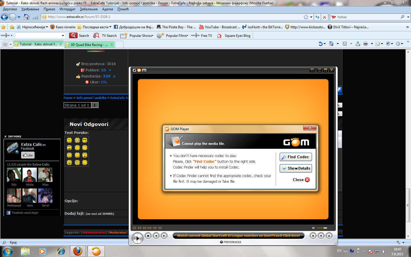Click the Windows Start button
The height and width of the screenshot is (257, 411).
pos(8,251)
